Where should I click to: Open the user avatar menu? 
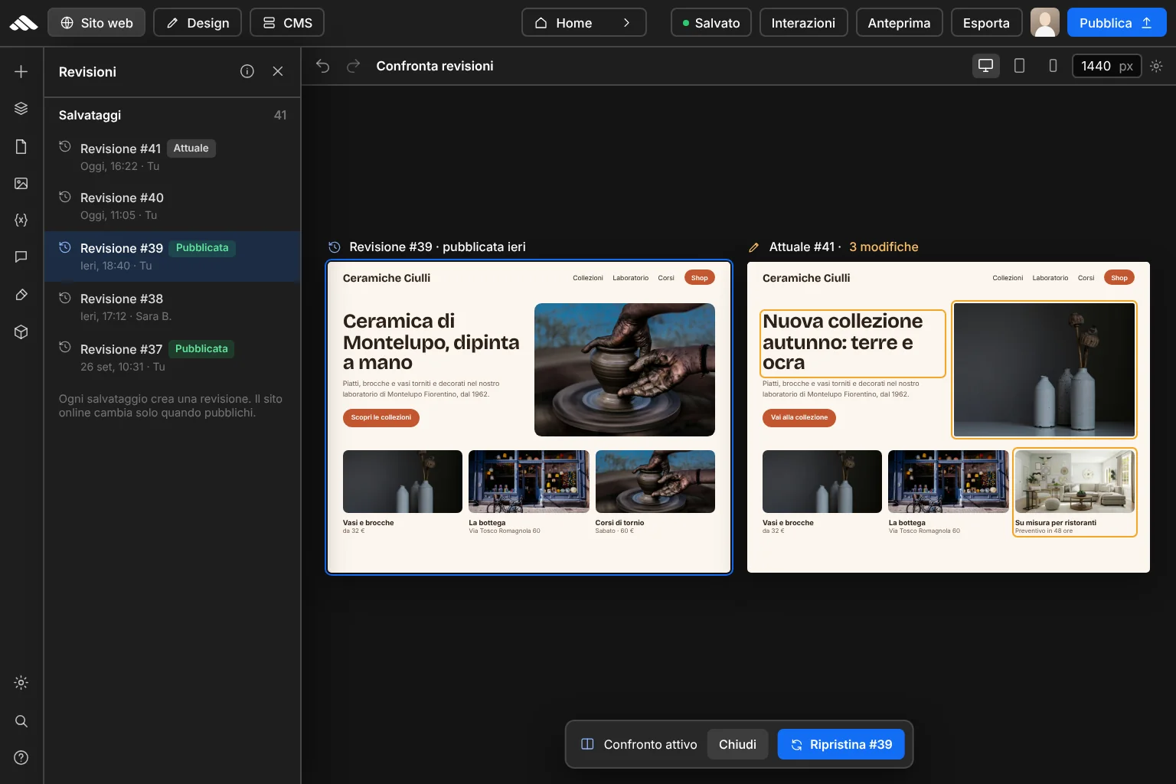(1045, 22)
